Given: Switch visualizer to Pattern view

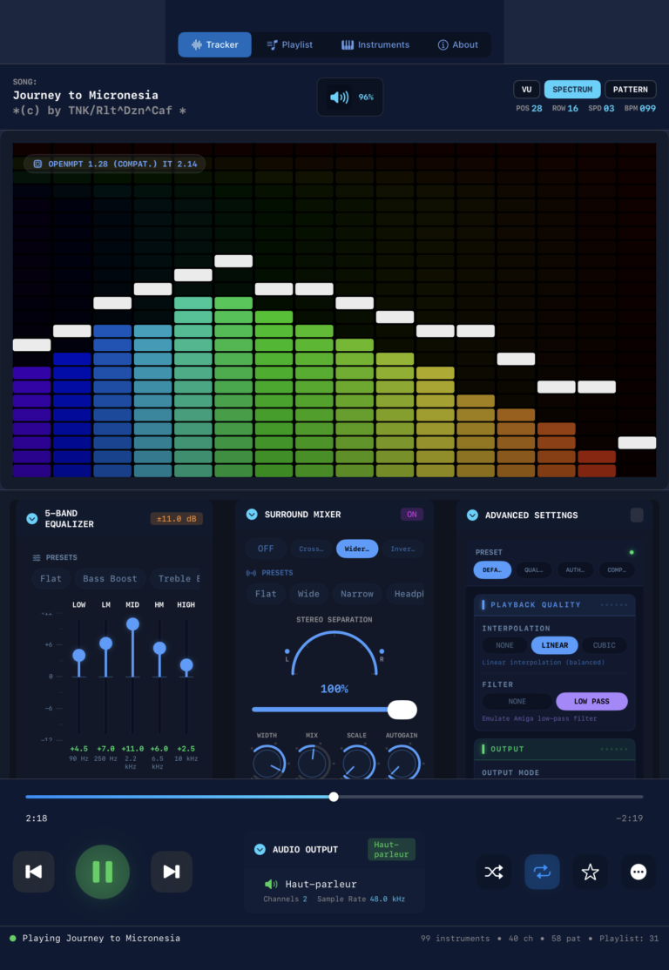Looking at the screenshot, I should tap(630, 89).
